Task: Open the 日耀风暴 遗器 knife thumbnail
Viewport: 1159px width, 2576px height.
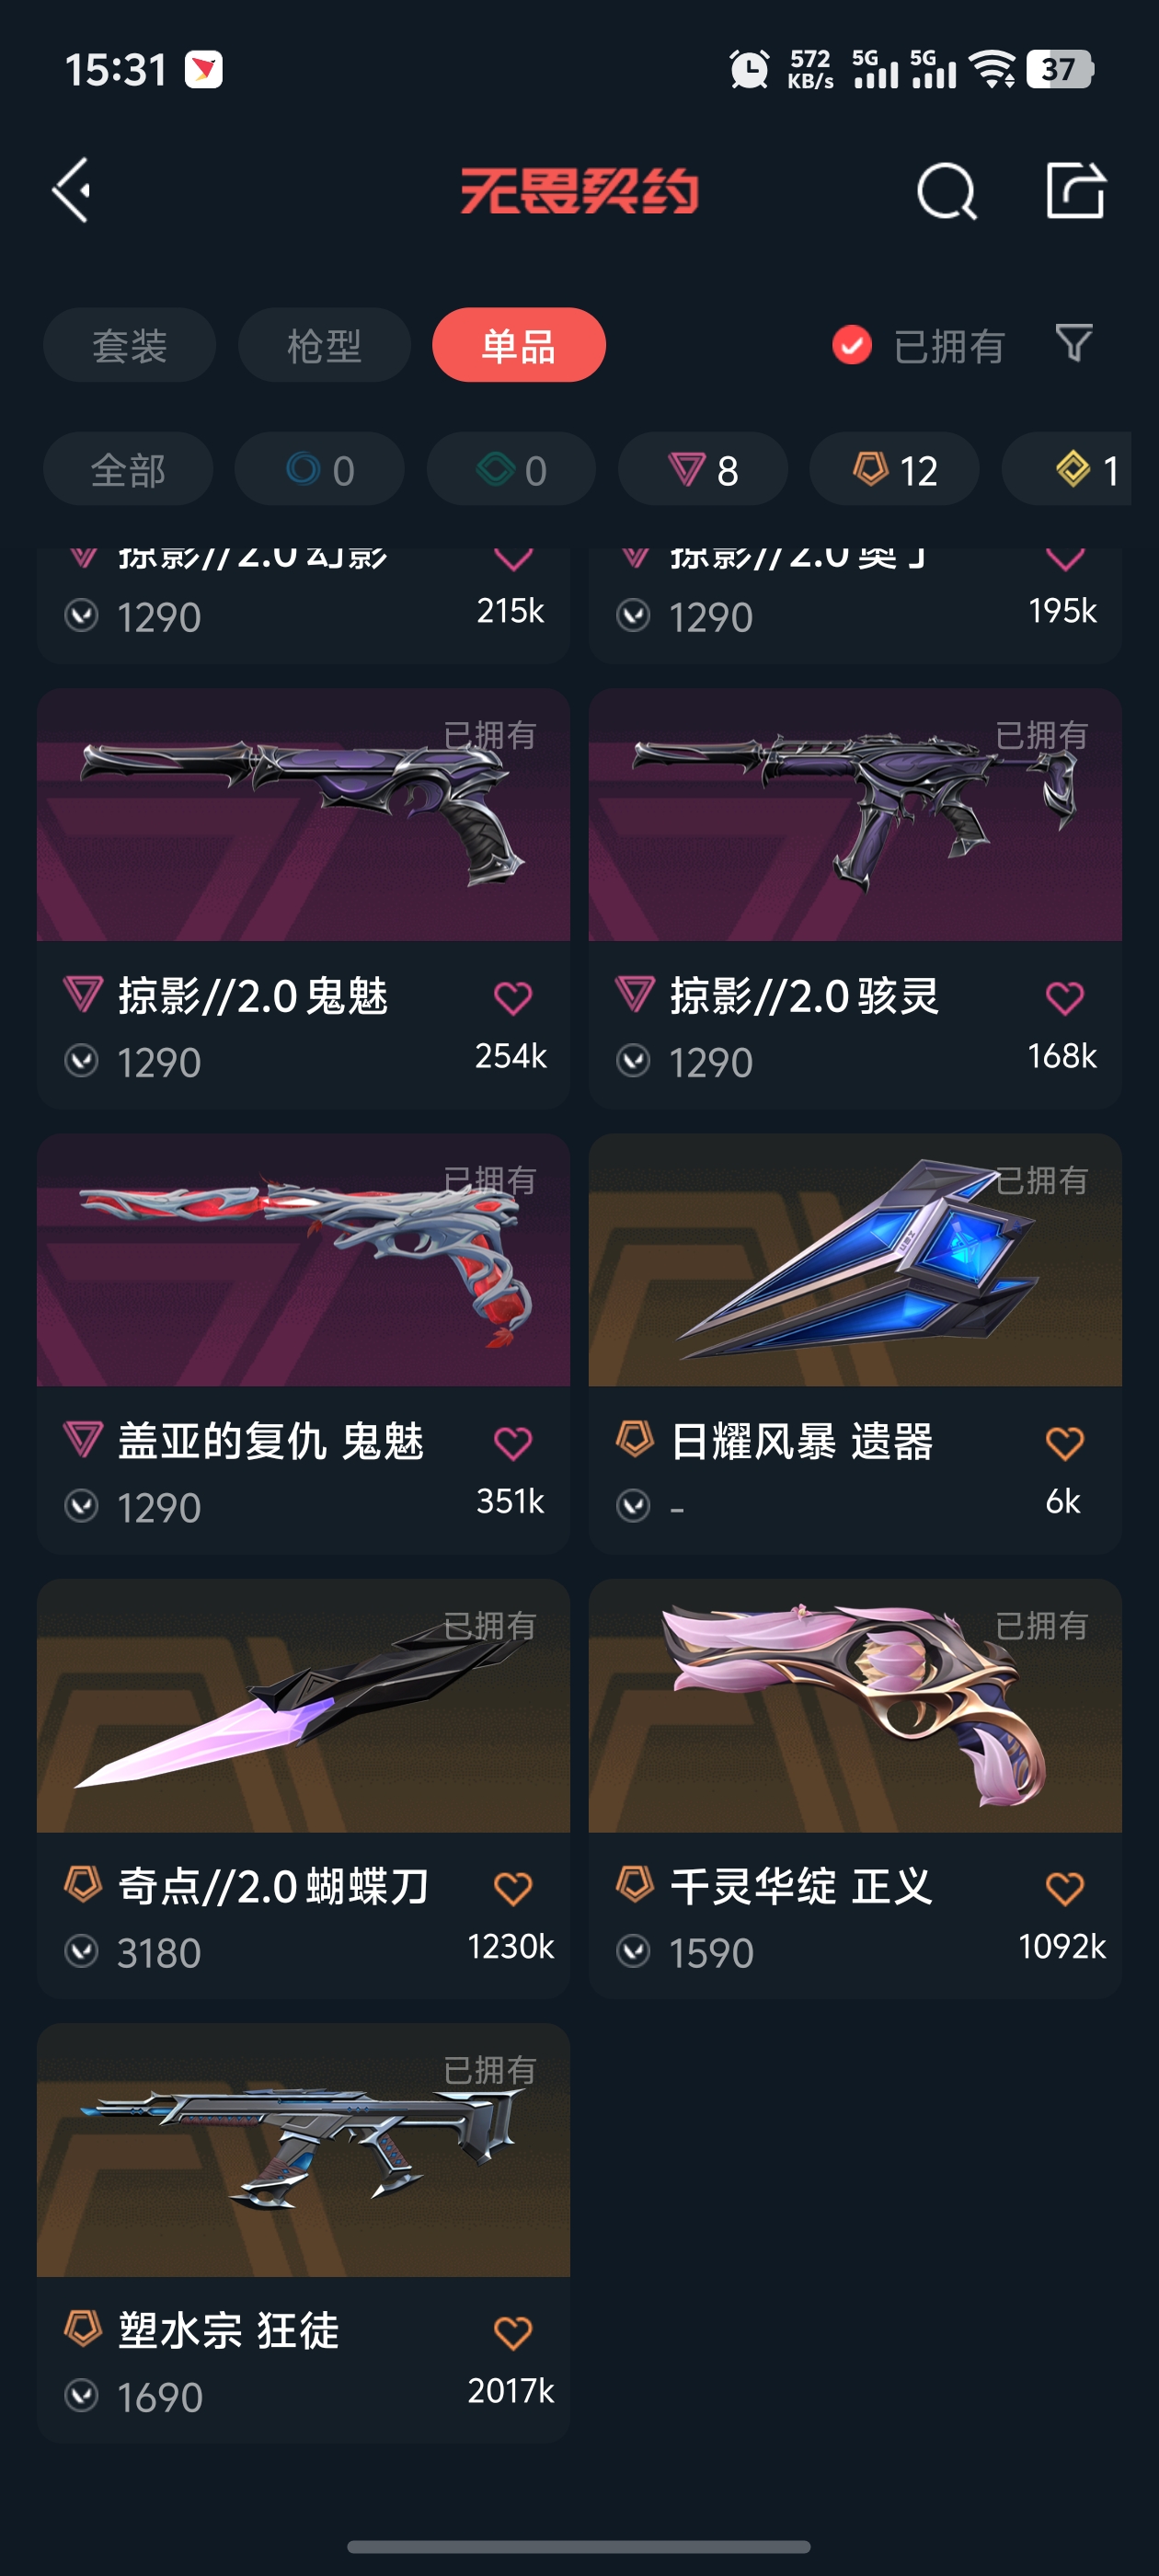Action: (855, 1260)
